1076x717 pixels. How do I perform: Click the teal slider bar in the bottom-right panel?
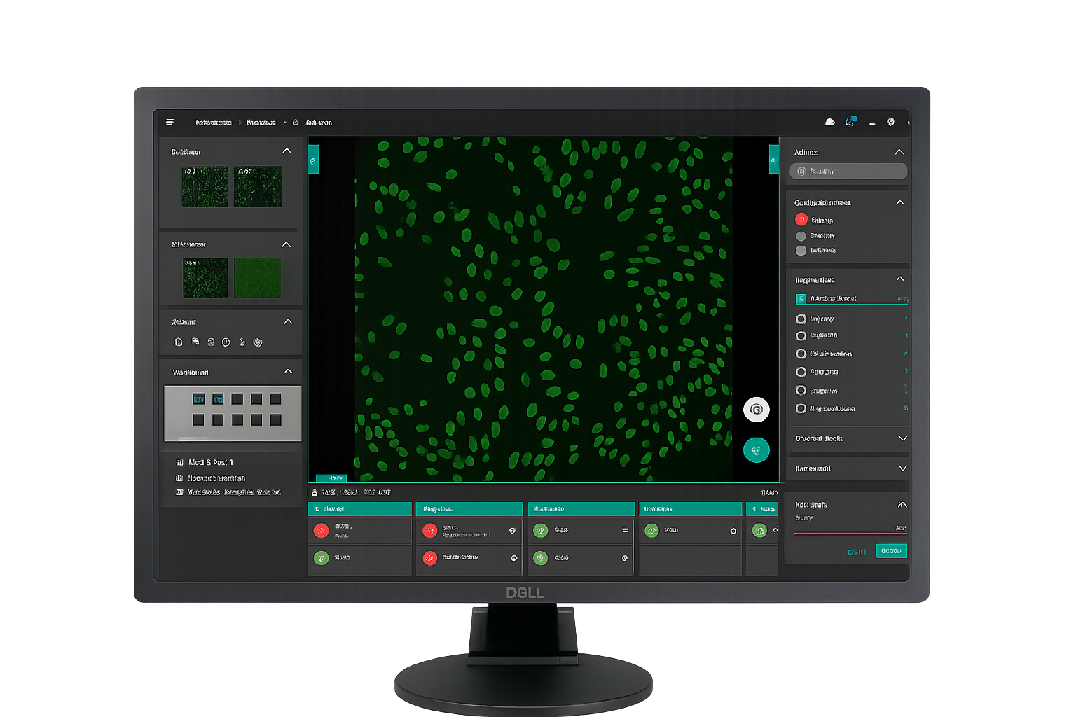pos(850,533)
